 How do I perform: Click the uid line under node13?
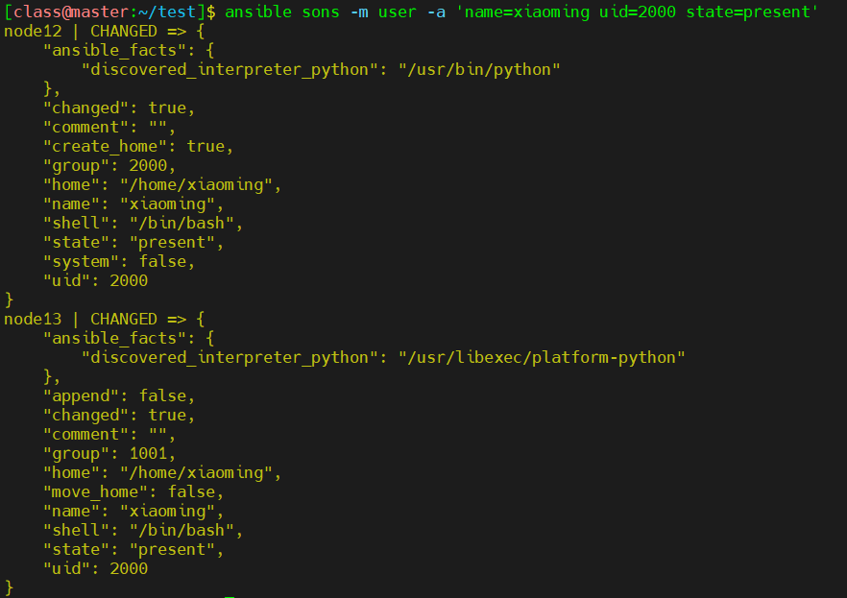tap(95, 568)
